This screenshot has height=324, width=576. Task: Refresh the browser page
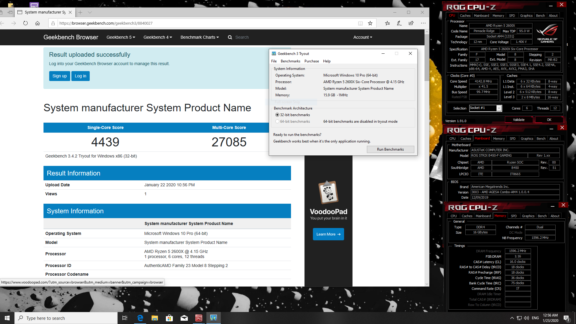[x=25, y=23]
